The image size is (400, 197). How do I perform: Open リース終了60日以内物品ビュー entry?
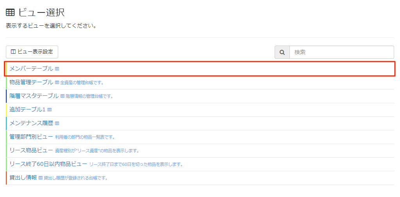48,164
